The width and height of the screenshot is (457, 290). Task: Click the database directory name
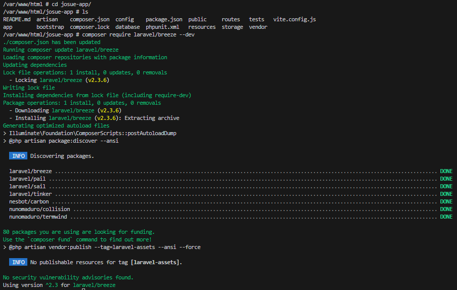(128, 27)
